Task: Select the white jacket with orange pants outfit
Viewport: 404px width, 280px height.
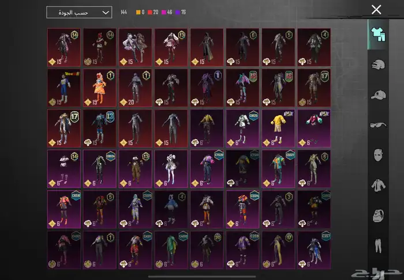Action: (207, 209)
